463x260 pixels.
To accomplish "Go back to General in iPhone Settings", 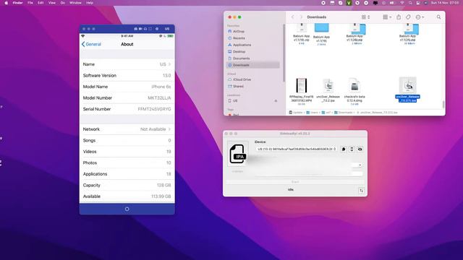I will point(91,44).
